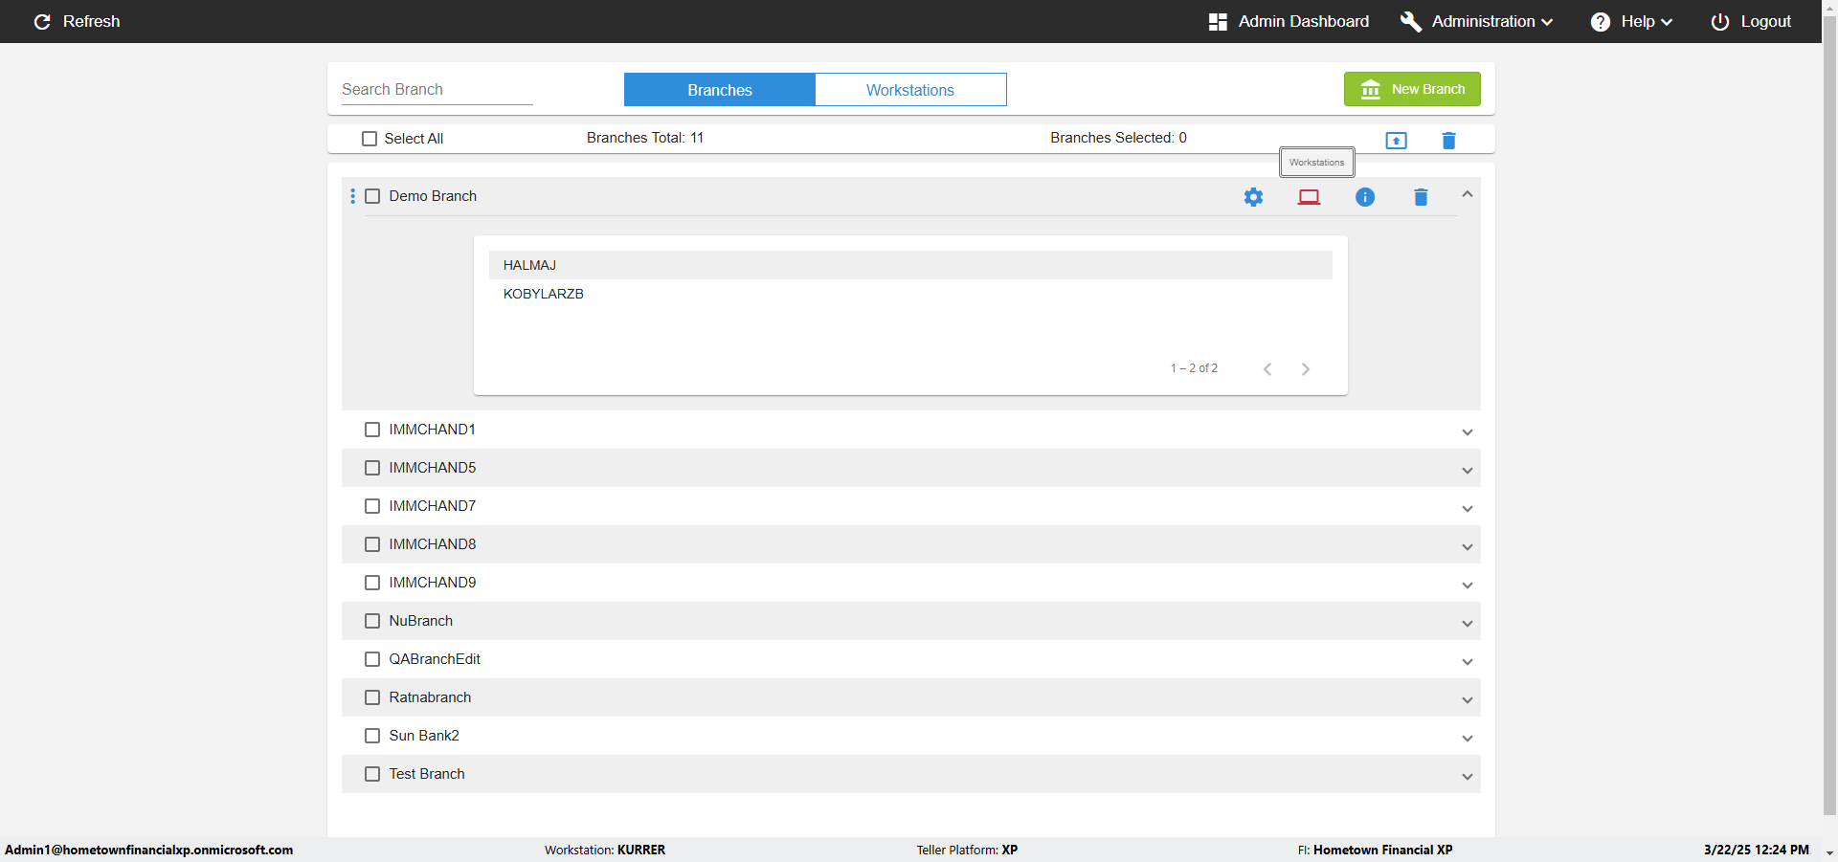
Task: Select the Branches tab
Action: 720,90
